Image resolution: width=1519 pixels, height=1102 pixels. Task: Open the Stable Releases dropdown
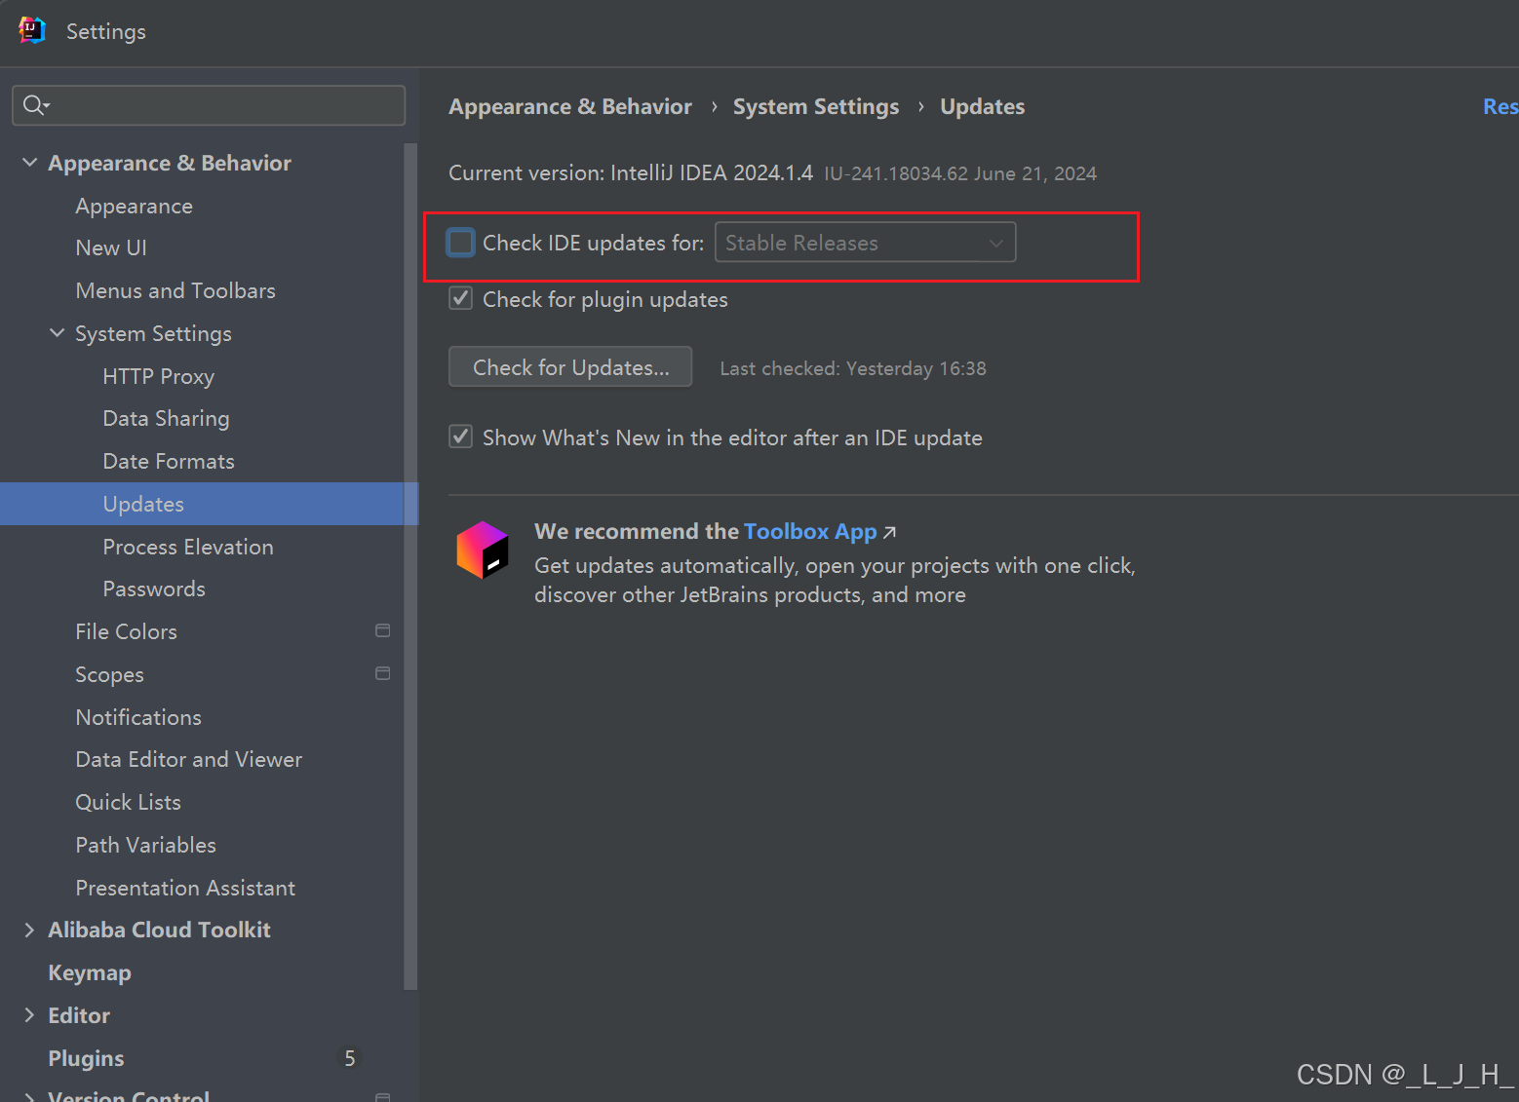point(866,243)
